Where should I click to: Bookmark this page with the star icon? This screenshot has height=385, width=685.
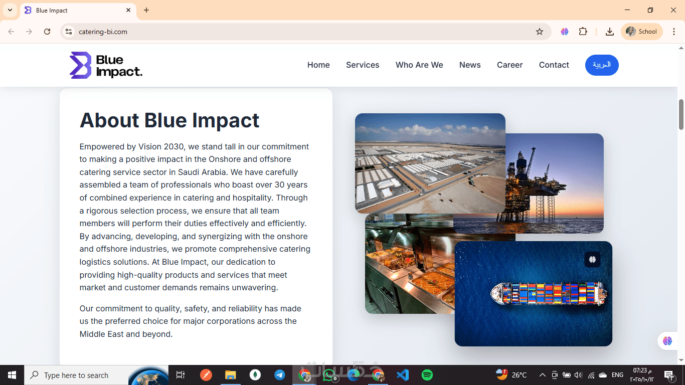pos(540,32)
